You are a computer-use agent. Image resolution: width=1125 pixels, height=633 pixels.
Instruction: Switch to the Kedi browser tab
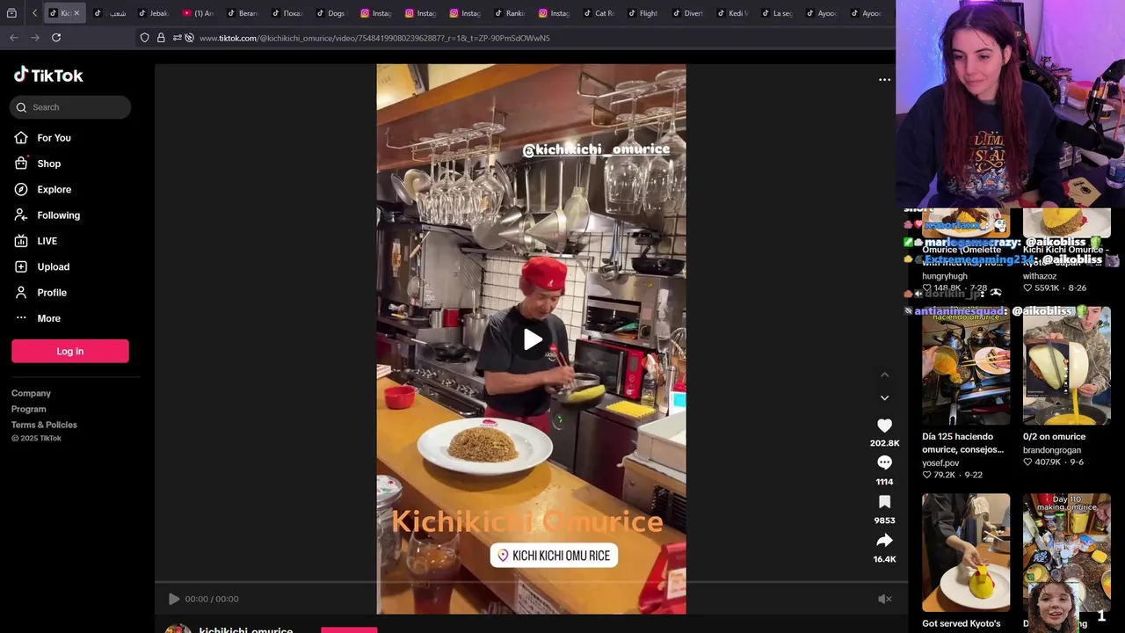pyautogui.click(x=732, y=13)
